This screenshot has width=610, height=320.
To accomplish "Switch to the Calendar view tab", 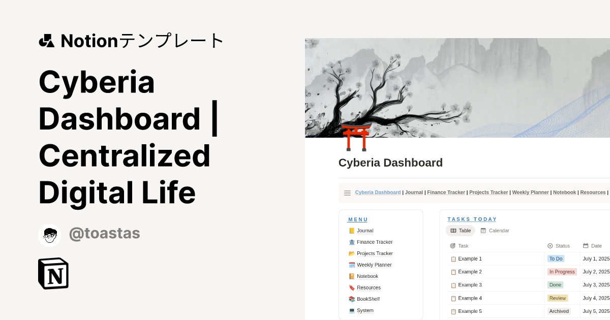I will tap(494, 231).
